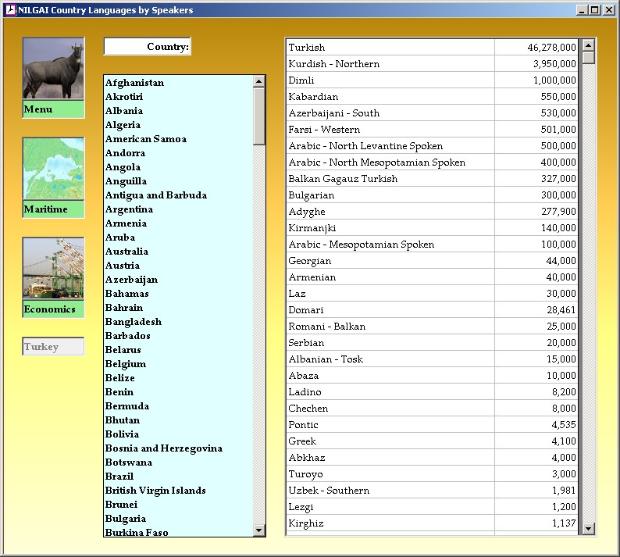
Task: Click the Turkey country field
Action: [53, 347]
